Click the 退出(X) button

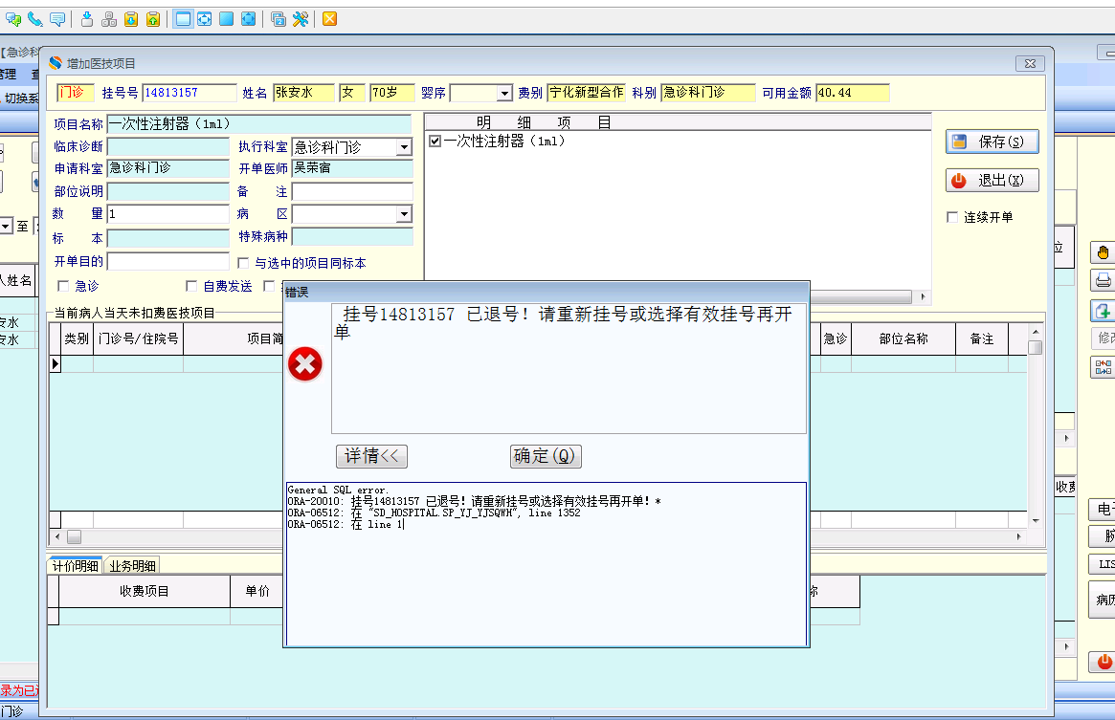tap(992, 181)
